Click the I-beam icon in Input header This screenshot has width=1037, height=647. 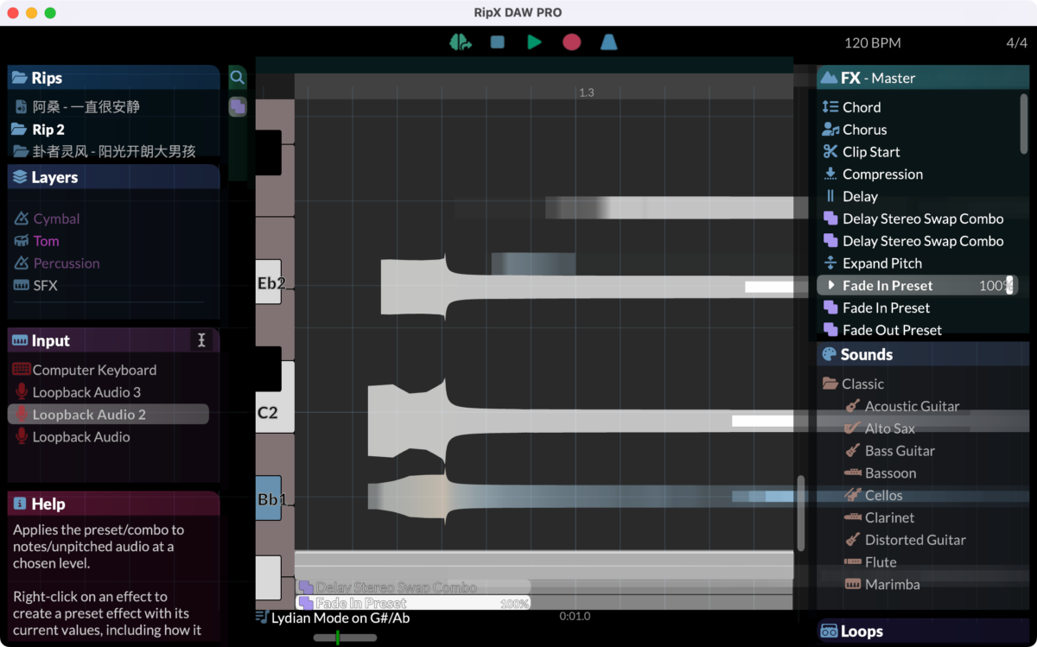point(201,340)
